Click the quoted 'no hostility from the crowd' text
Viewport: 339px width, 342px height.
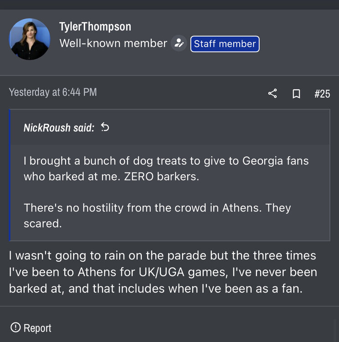(x=157, y=215)
